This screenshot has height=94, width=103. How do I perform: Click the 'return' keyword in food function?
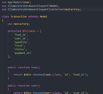coord(18,75)
